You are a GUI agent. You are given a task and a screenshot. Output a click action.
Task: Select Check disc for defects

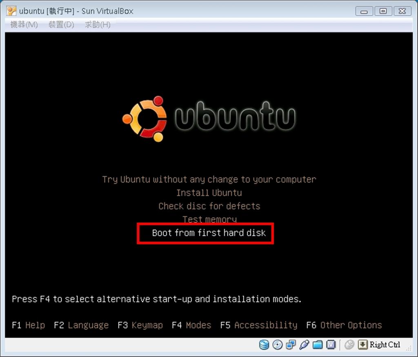point(209,206)
